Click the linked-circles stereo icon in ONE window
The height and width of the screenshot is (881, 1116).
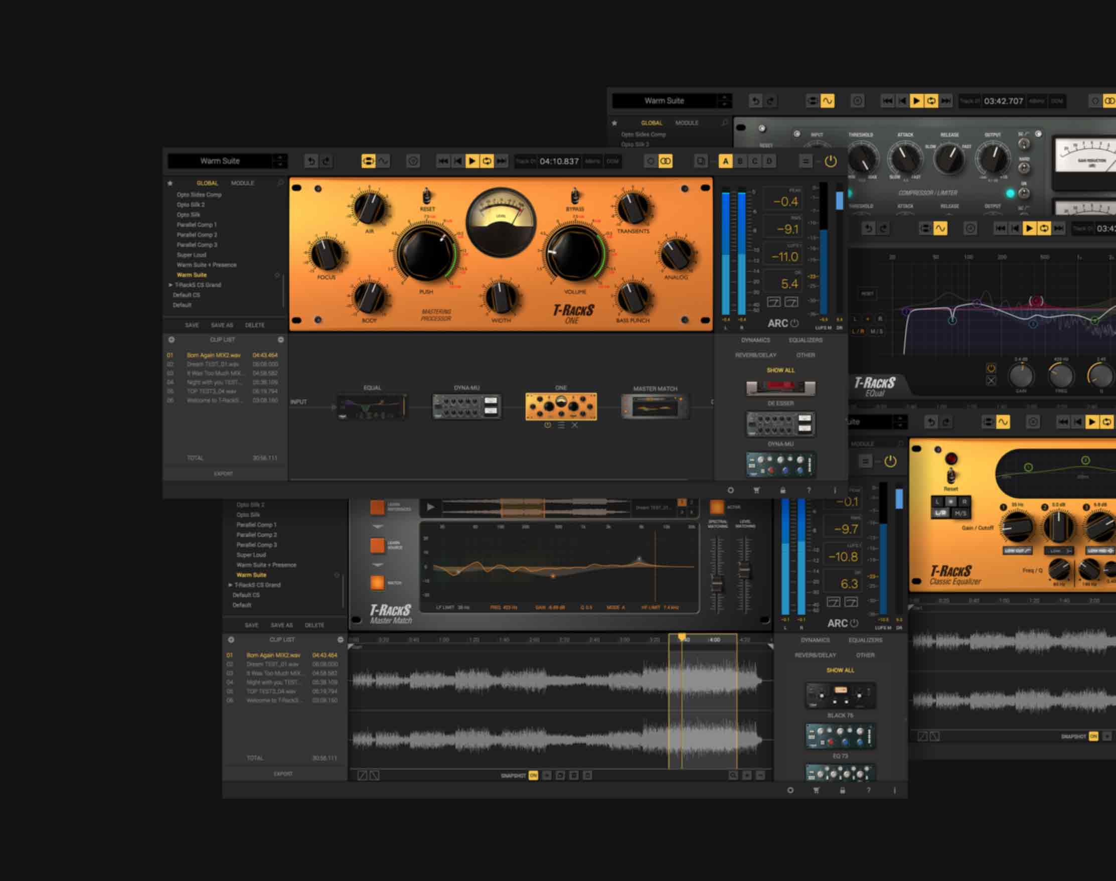[666, 162]
